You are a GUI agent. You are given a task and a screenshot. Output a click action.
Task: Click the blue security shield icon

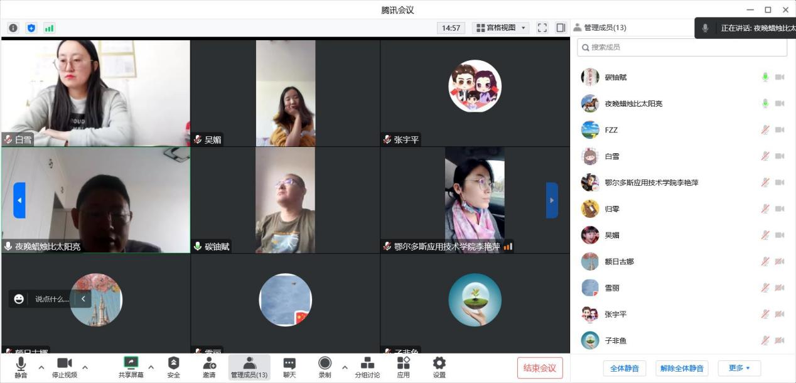coord(31,28)
